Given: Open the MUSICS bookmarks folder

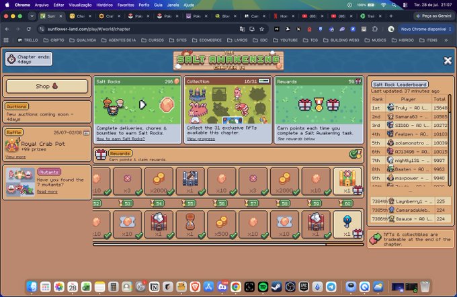Looking at the screenshot, I should (376, 40).
